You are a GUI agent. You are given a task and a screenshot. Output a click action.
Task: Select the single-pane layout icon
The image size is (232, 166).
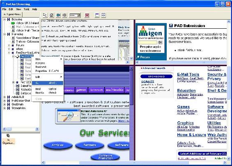coord(97,15)
